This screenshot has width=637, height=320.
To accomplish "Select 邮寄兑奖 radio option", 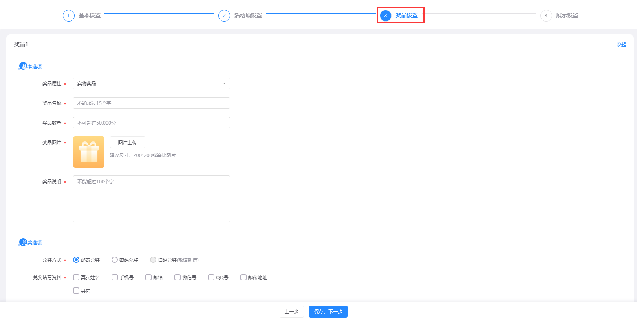I will coord(76,260).
